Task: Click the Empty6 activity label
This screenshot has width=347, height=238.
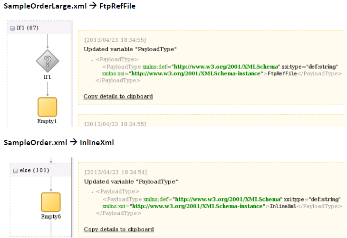Action: [x=50, y=217]
